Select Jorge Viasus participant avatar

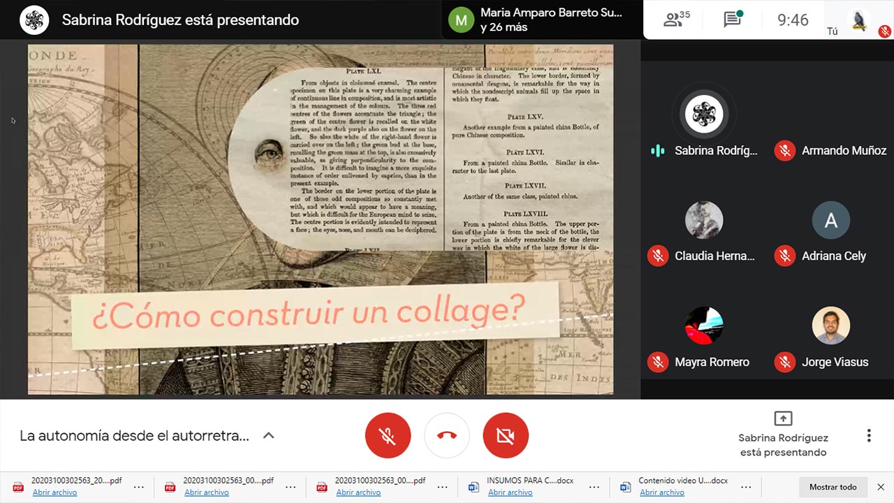(831, 326)
